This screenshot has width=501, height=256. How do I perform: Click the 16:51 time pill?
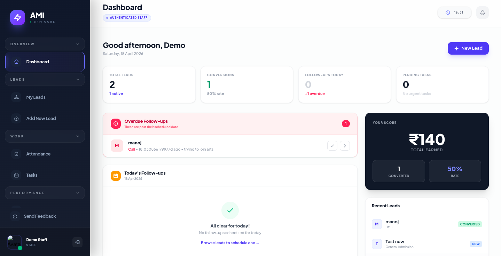(x=455, y=13)
